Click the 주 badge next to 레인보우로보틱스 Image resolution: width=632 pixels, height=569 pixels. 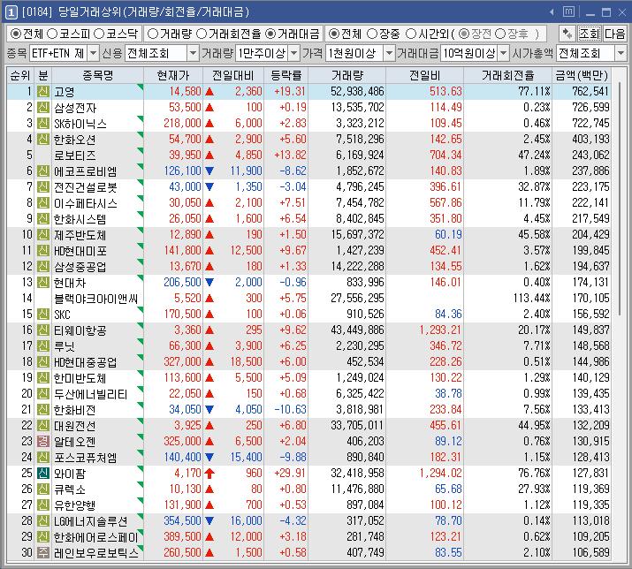coord(42,552)
